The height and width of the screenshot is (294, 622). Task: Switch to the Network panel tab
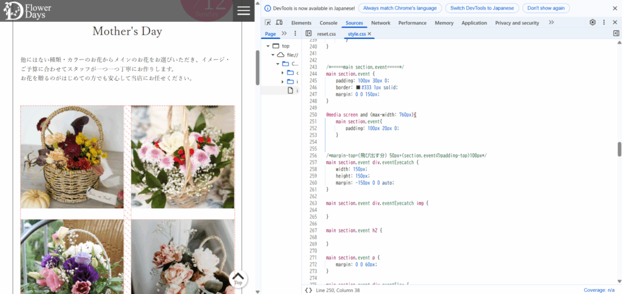tap(380, 22)
